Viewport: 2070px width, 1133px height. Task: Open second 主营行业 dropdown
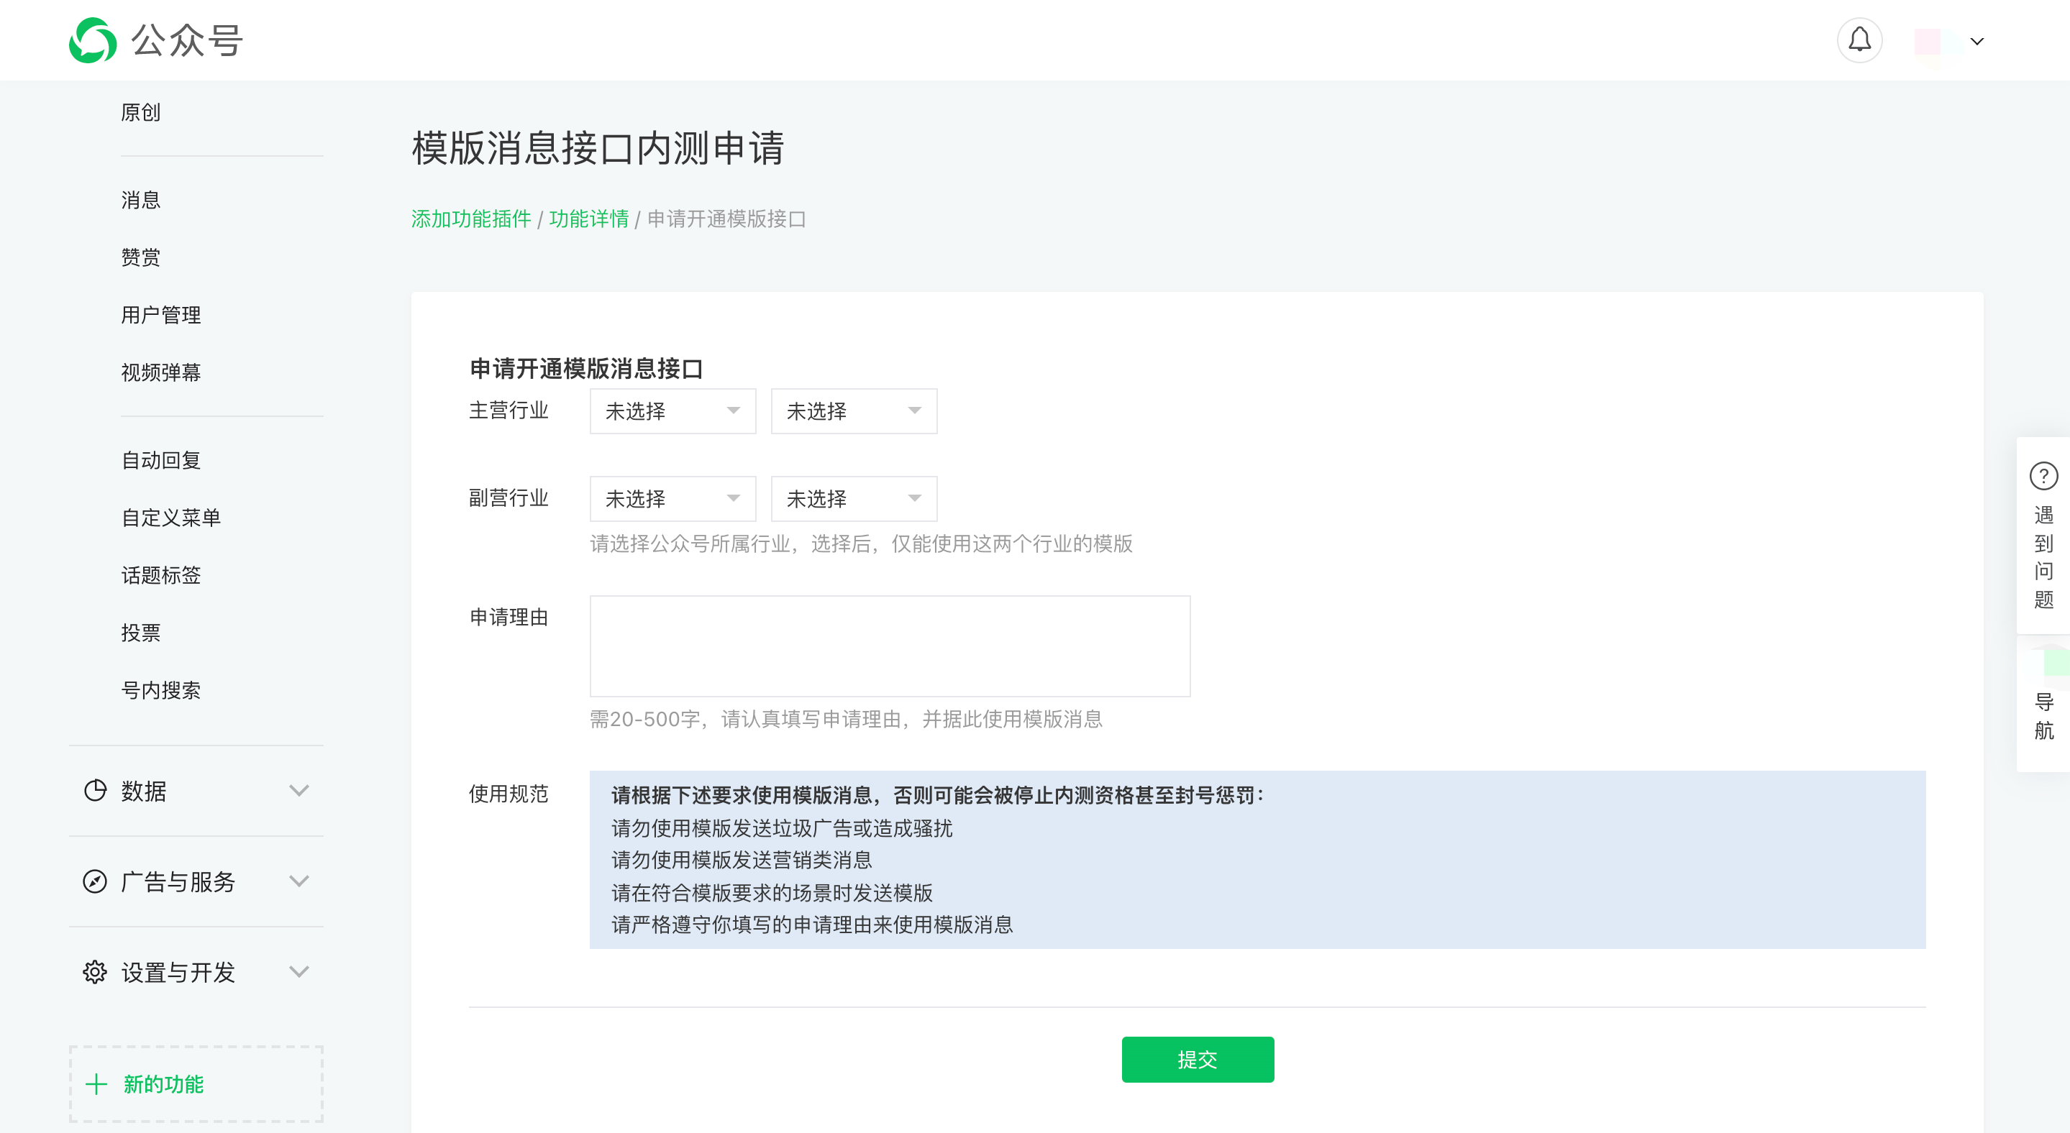pos(854,411)
